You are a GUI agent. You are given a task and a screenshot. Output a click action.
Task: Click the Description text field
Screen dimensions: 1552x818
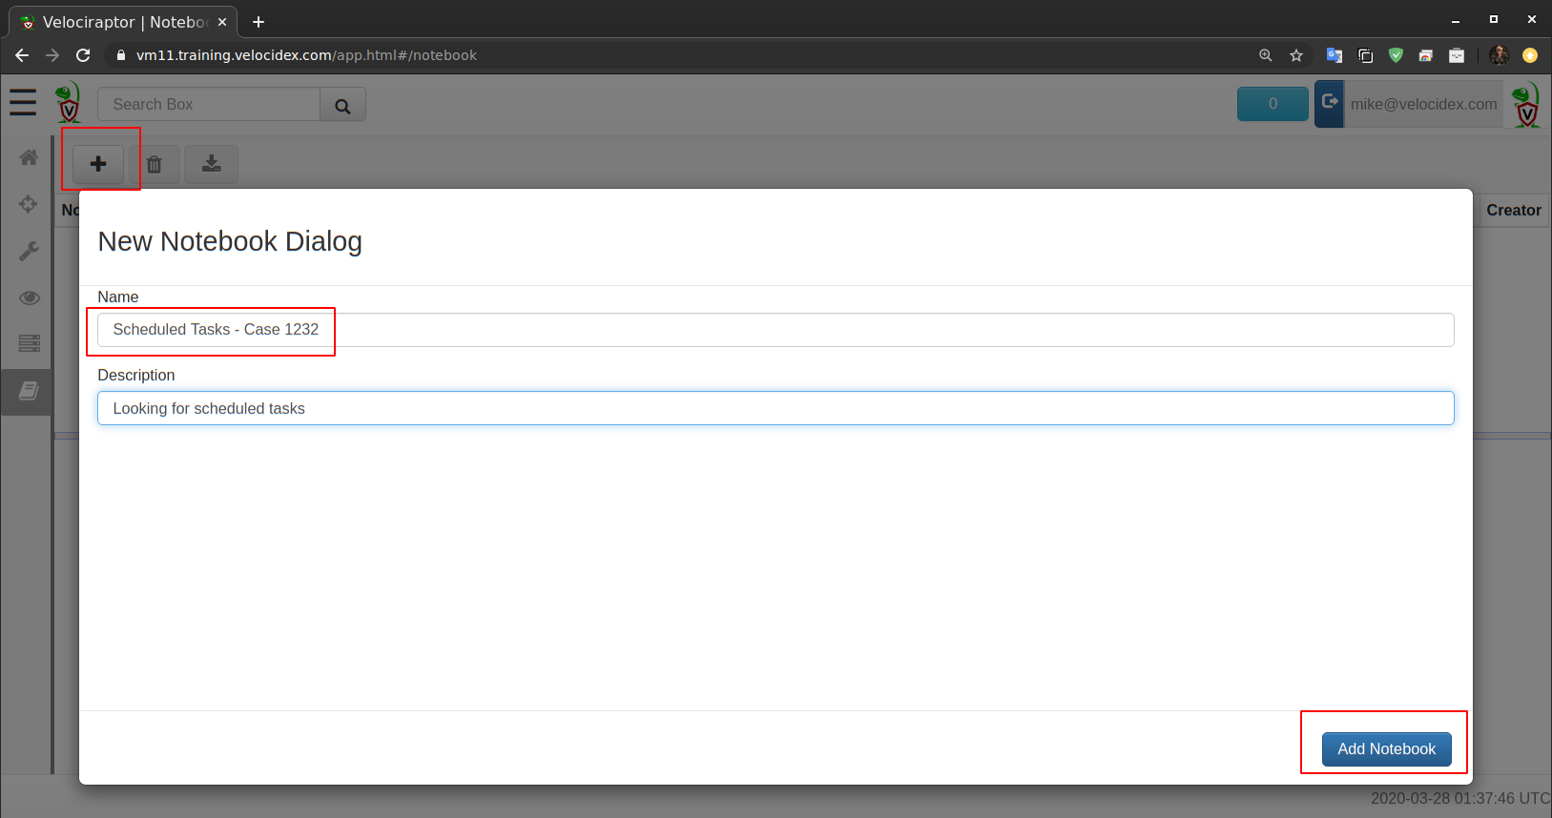point(775,408)
